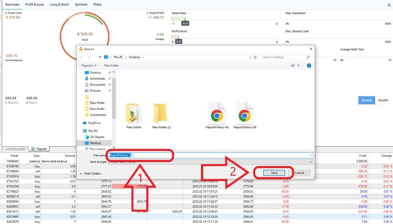Click the download report icon at top right

tap(389, 5)
